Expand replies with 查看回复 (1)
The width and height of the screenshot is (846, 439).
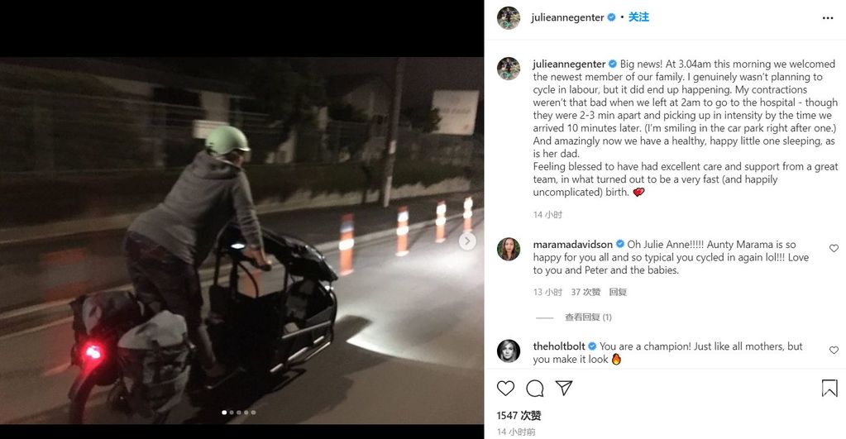coord(588,317)
